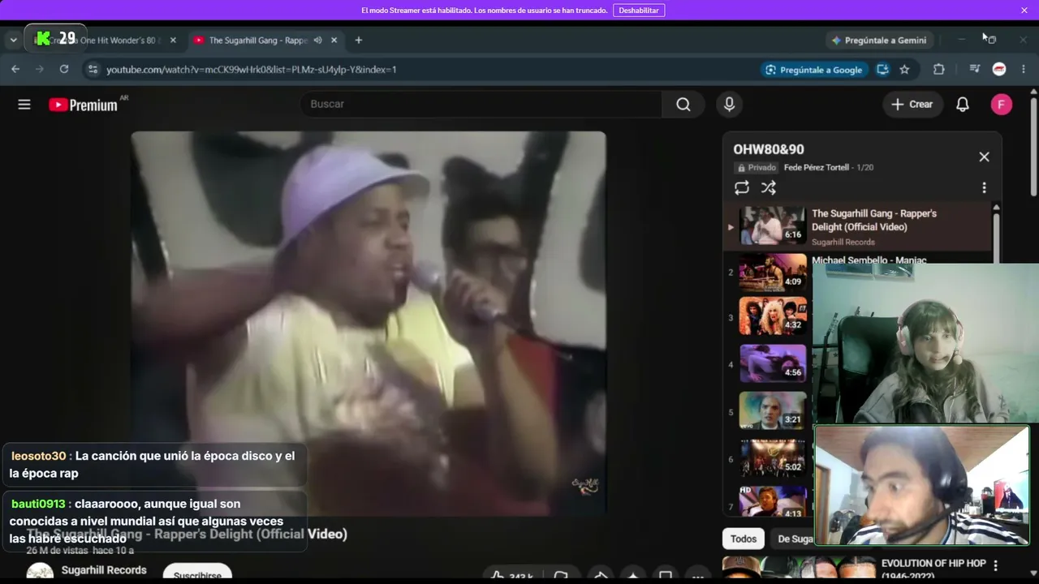Open the account avatar menu
The image size is (1039, 584).
pyautogui.click(x=1002, y=105)
